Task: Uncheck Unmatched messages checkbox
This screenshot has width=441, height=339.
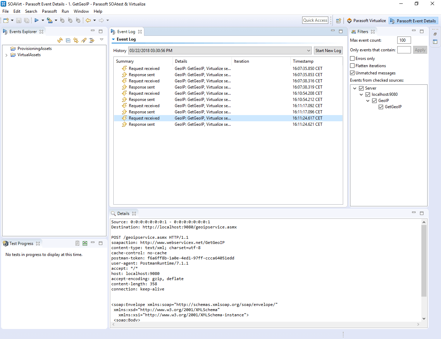Action: pos(352,73)
